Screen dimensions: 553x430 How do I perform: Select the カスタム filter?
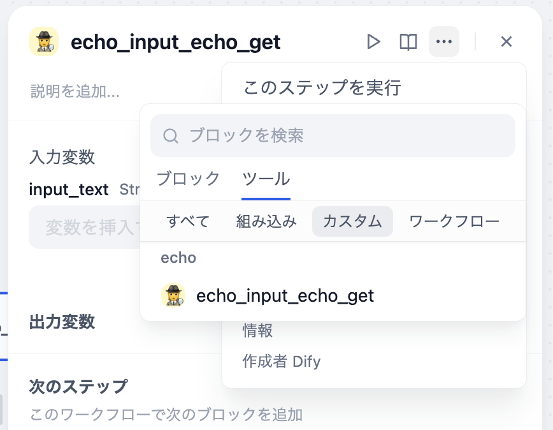[352, 221]
